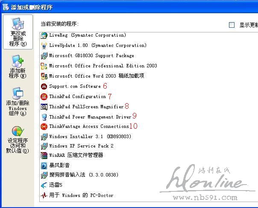Click the ThinkPad FullScreen Magnifier icon

pos(44,107)
